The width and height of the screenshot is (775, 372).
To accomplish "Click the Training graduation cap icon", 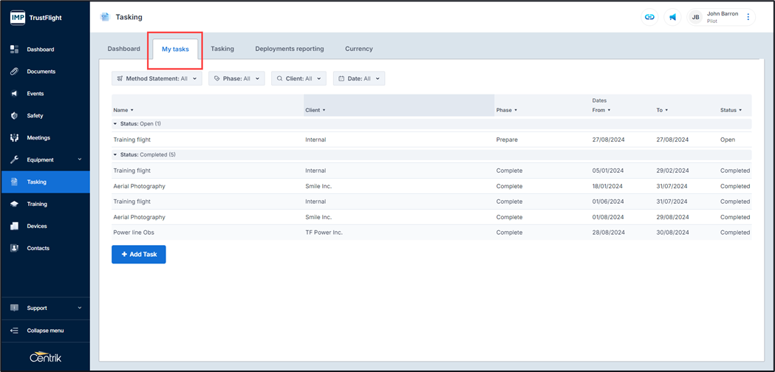I will click(x=14, y=204).
